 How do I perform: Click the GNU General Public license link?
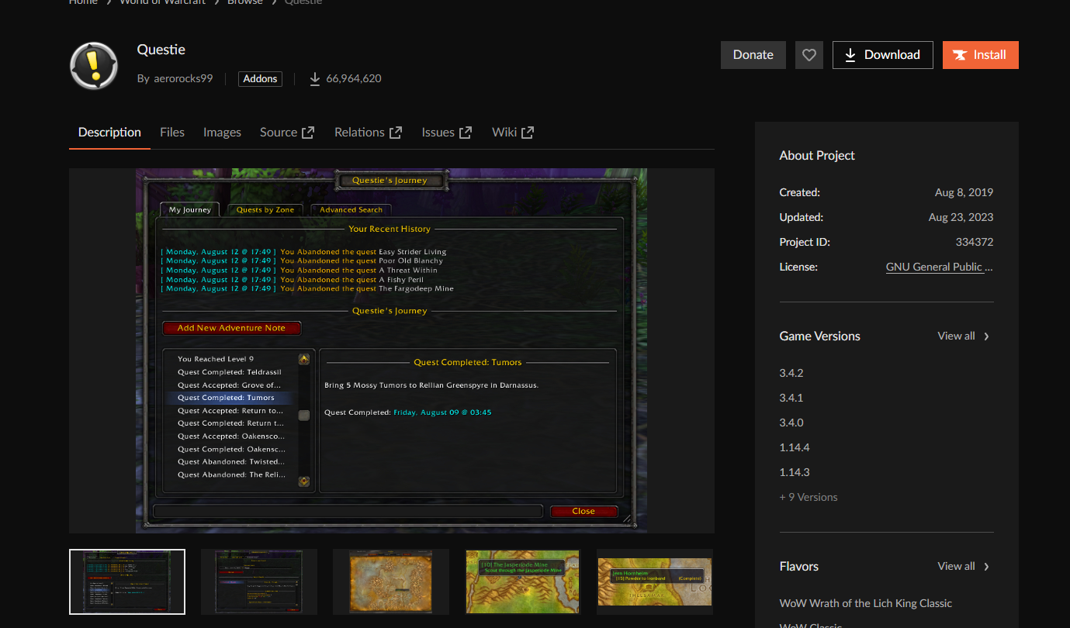click(x=940, y=267)
